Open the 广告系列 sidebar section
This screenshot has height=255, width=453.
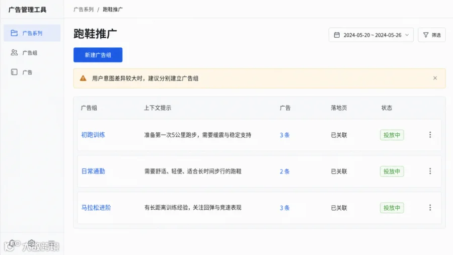pyautogui.click(x=32, y=33)
